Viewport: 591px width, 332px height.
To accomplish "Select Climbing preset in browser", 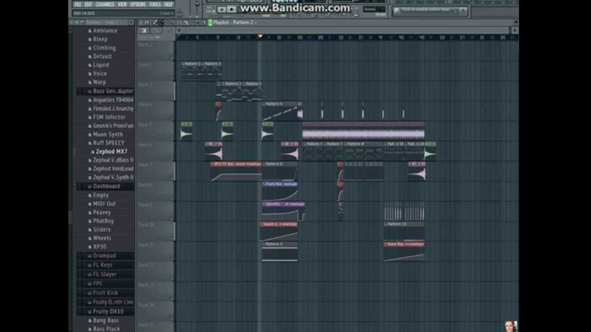I will 104,48.
